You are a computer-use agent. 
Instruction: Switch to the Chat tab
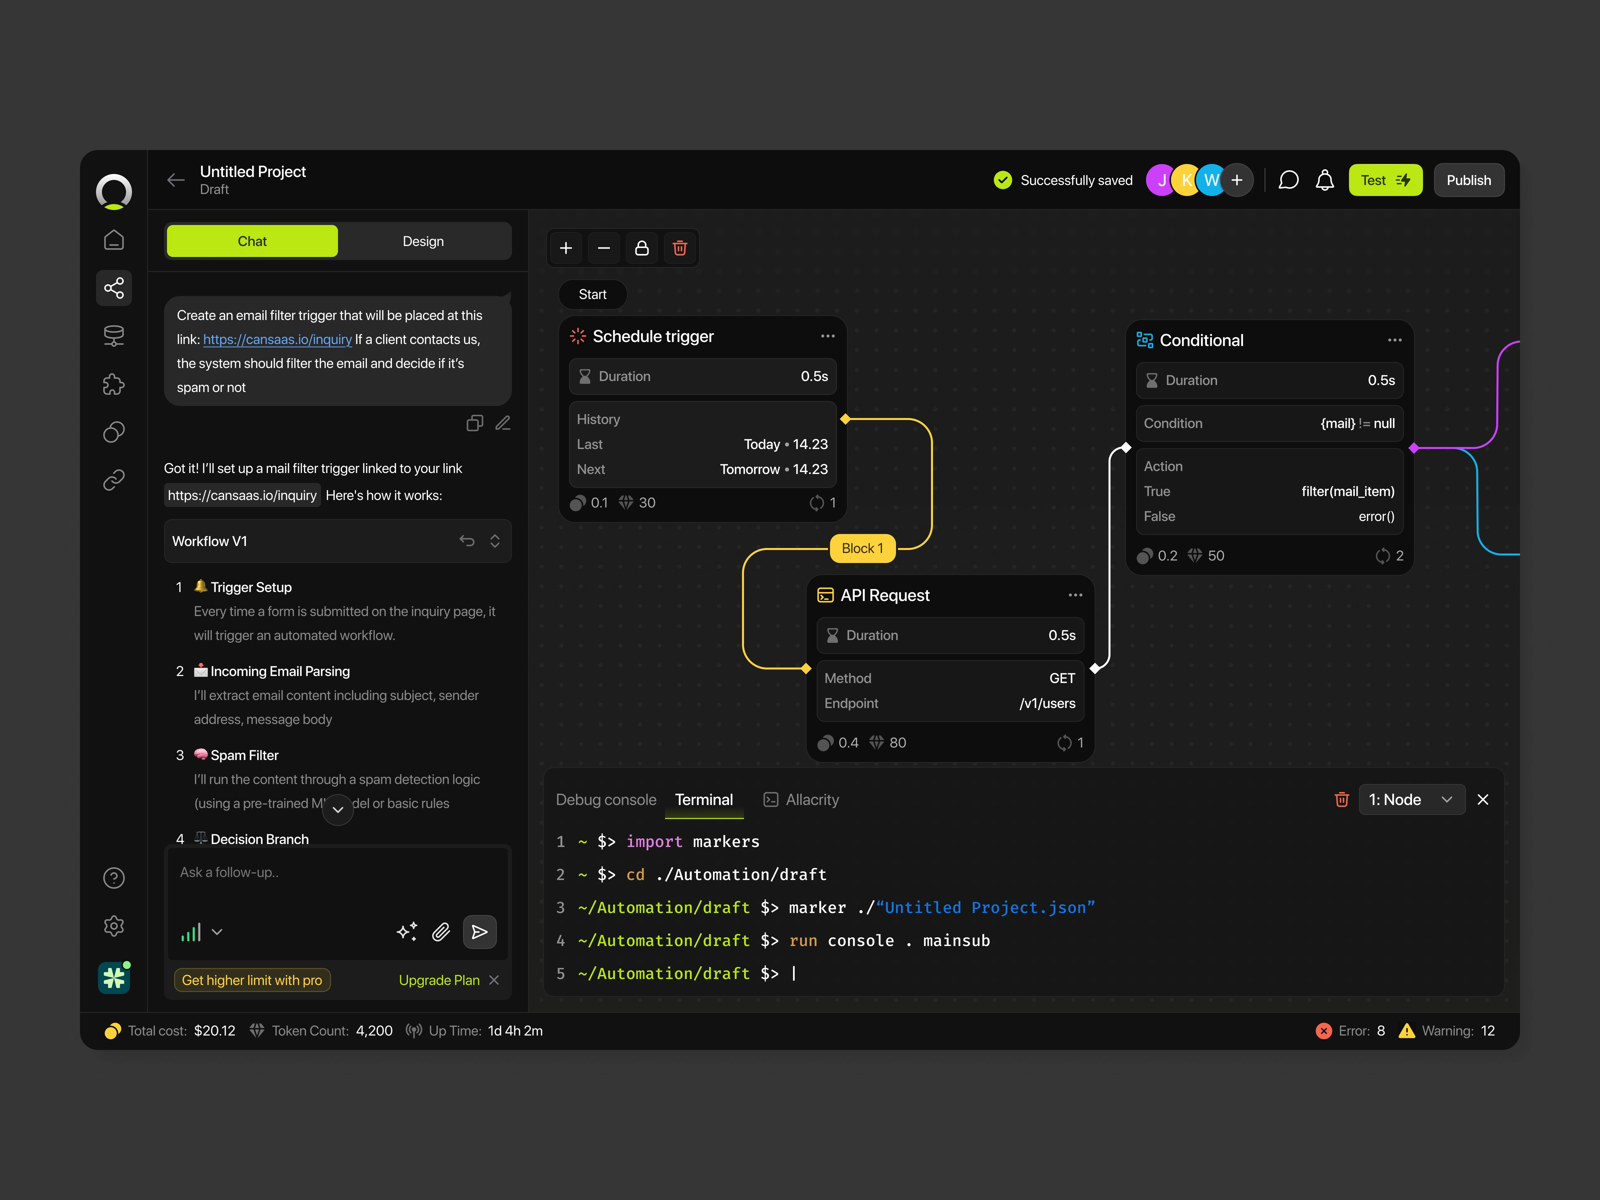[252, 241]
